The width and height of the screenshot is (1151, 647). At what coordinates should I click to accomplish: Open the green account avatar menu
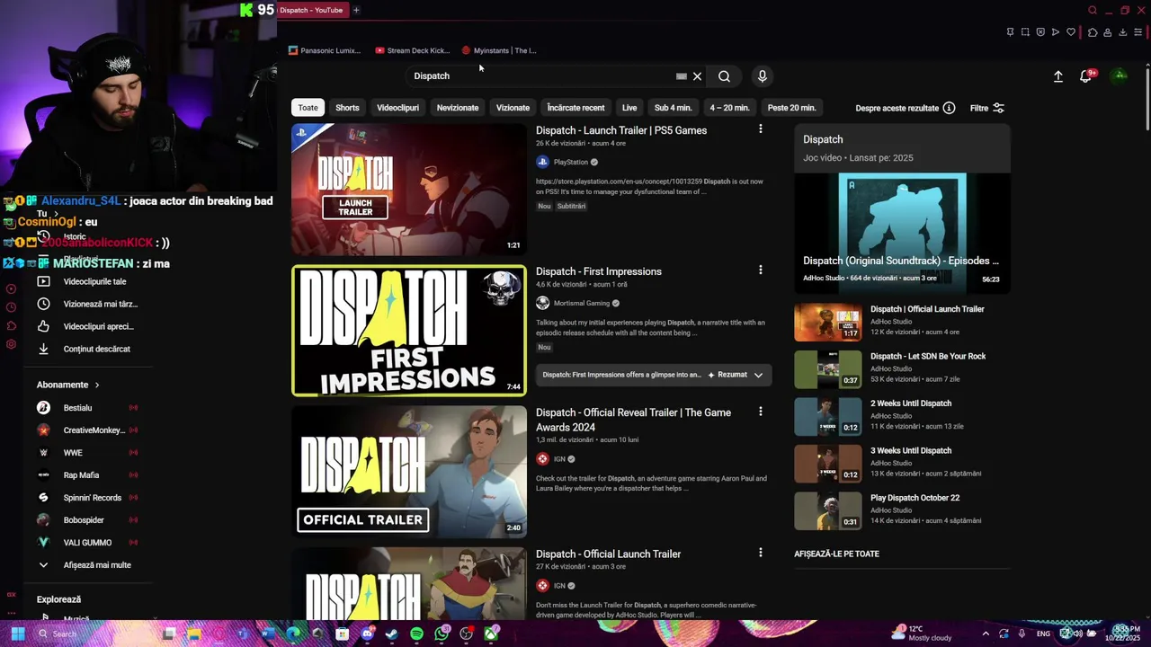(1120, 75)
